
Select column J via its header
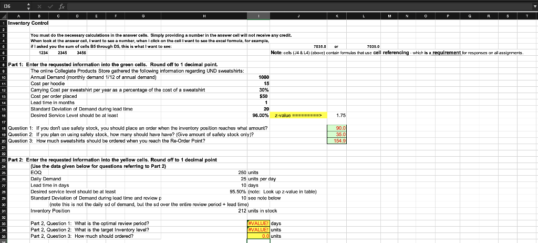pos(298,16)
